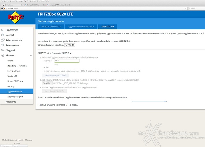The width and height of the screenshot is (205, 147).
Task: Click the FRITZ! logo
Action: tap(16, 17)
